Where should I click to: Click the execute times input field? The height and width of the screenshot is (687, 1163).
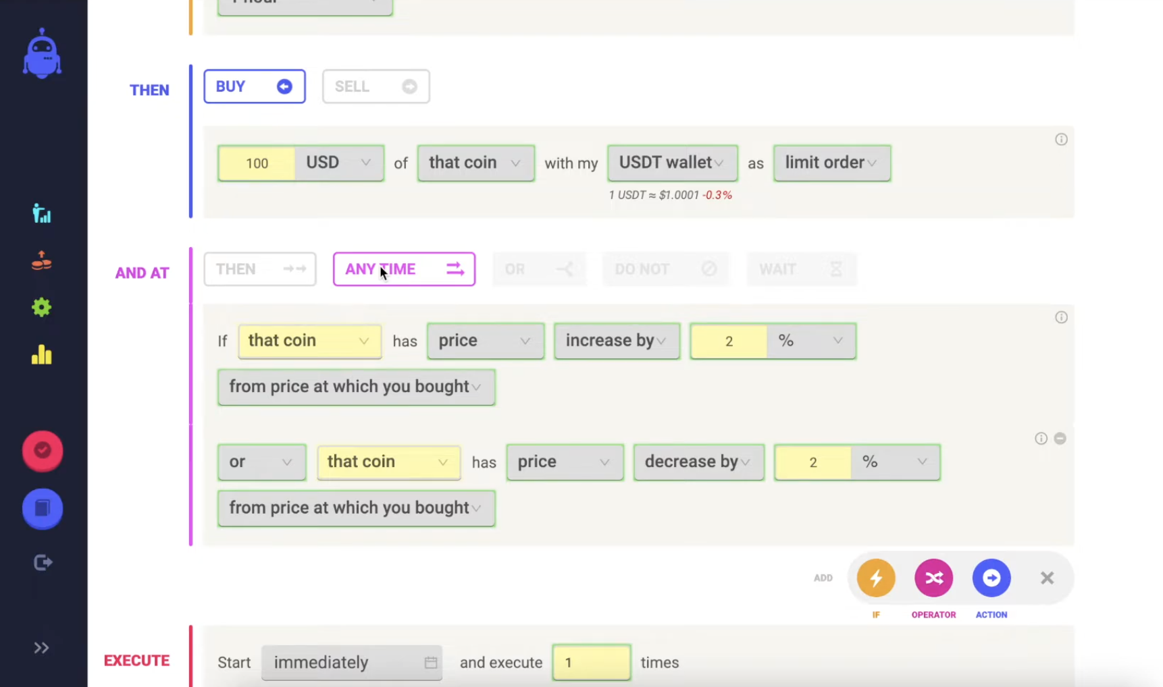coord(591,663)
